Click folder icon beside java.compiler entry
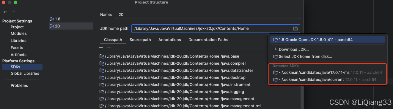The height and width of the screenshot is (109, 393). (102, 63)
